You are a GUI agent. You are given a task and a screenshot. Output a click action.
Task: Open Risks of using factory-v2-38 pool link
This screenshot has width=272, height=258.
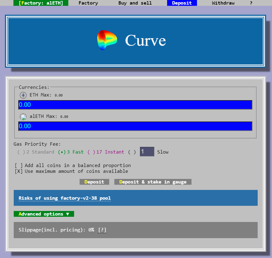[x=65, y=198]
